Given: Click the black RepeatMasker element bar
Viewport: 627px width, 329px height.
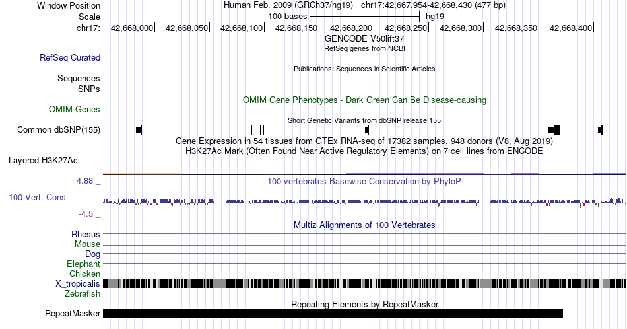Looking at the screenshot, I should pyautogui.click(x=333, y=313).
